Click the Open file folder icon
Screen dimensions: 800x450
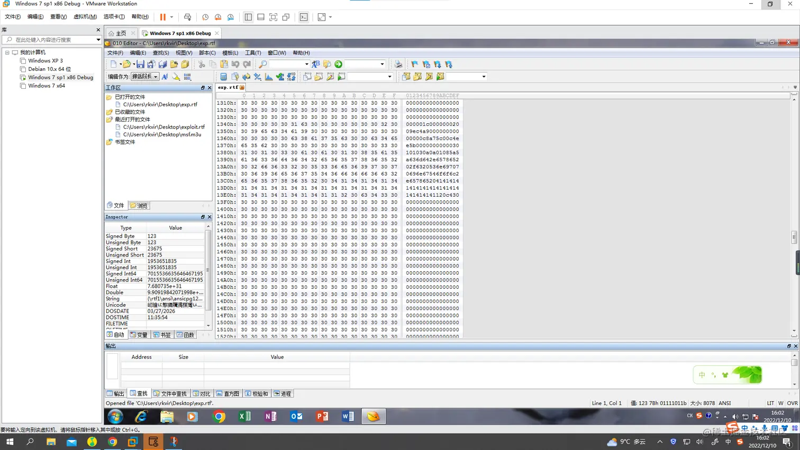pos(126,64)
